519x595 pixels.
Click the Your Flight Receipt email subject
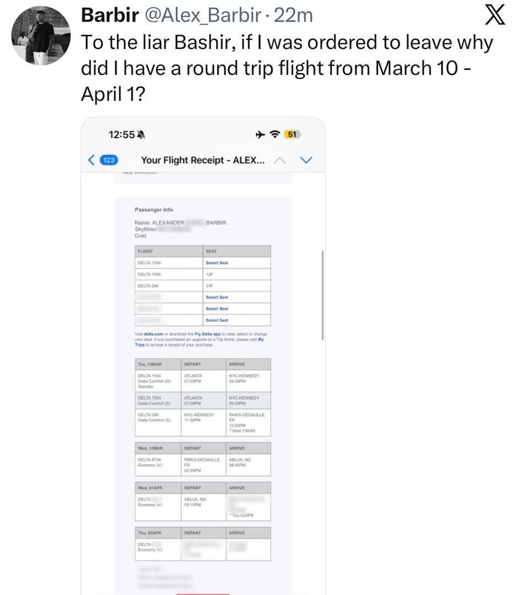pos(202,160)
